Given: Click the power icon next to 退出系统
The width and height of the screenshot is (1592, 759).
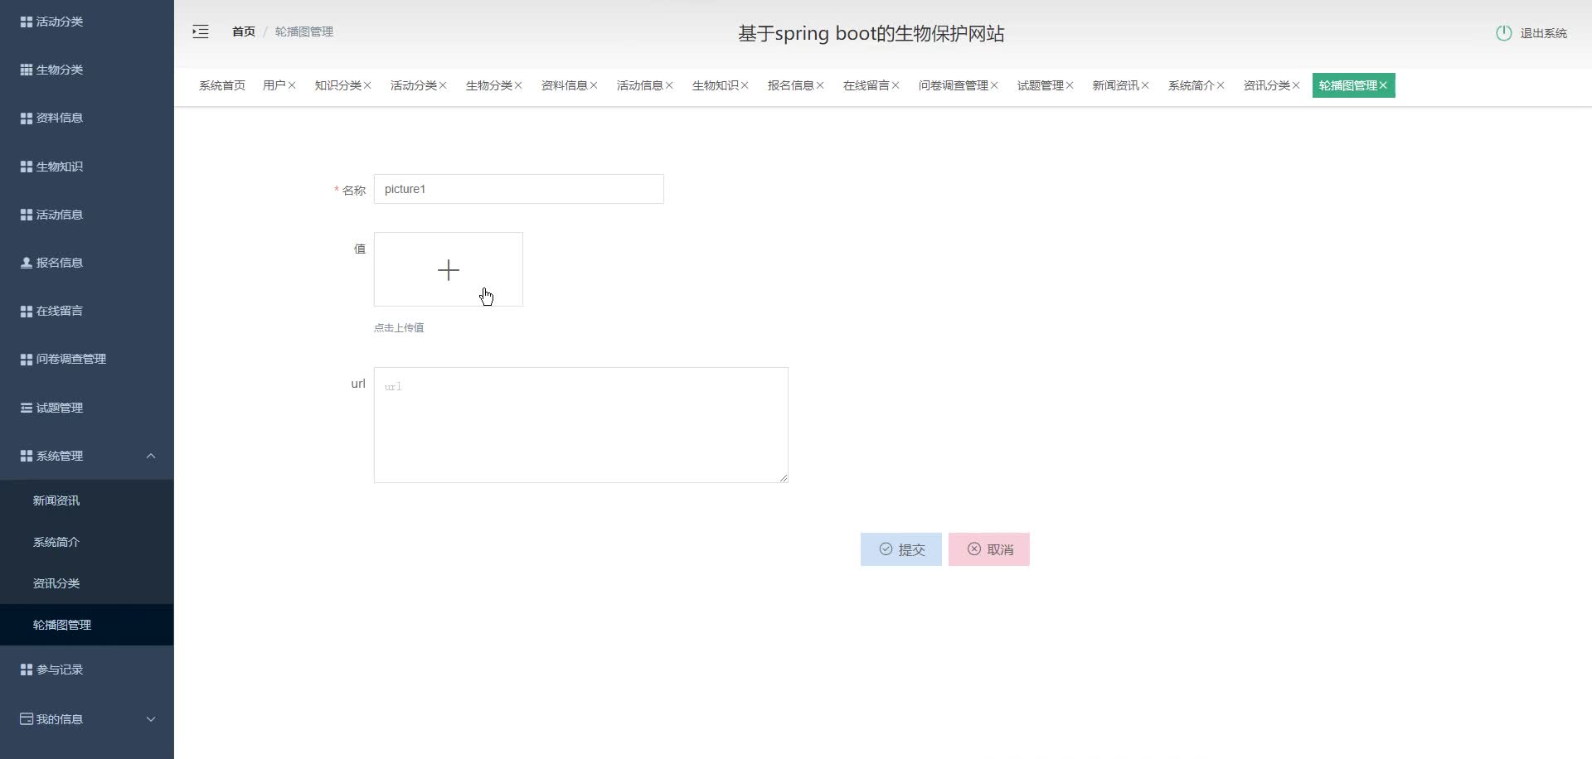Looking at the screenshot, I should click(1503, 33).
